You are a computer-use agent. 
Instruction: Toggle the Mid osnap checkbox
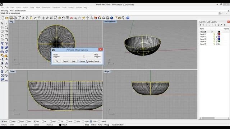tap(27, 121)
